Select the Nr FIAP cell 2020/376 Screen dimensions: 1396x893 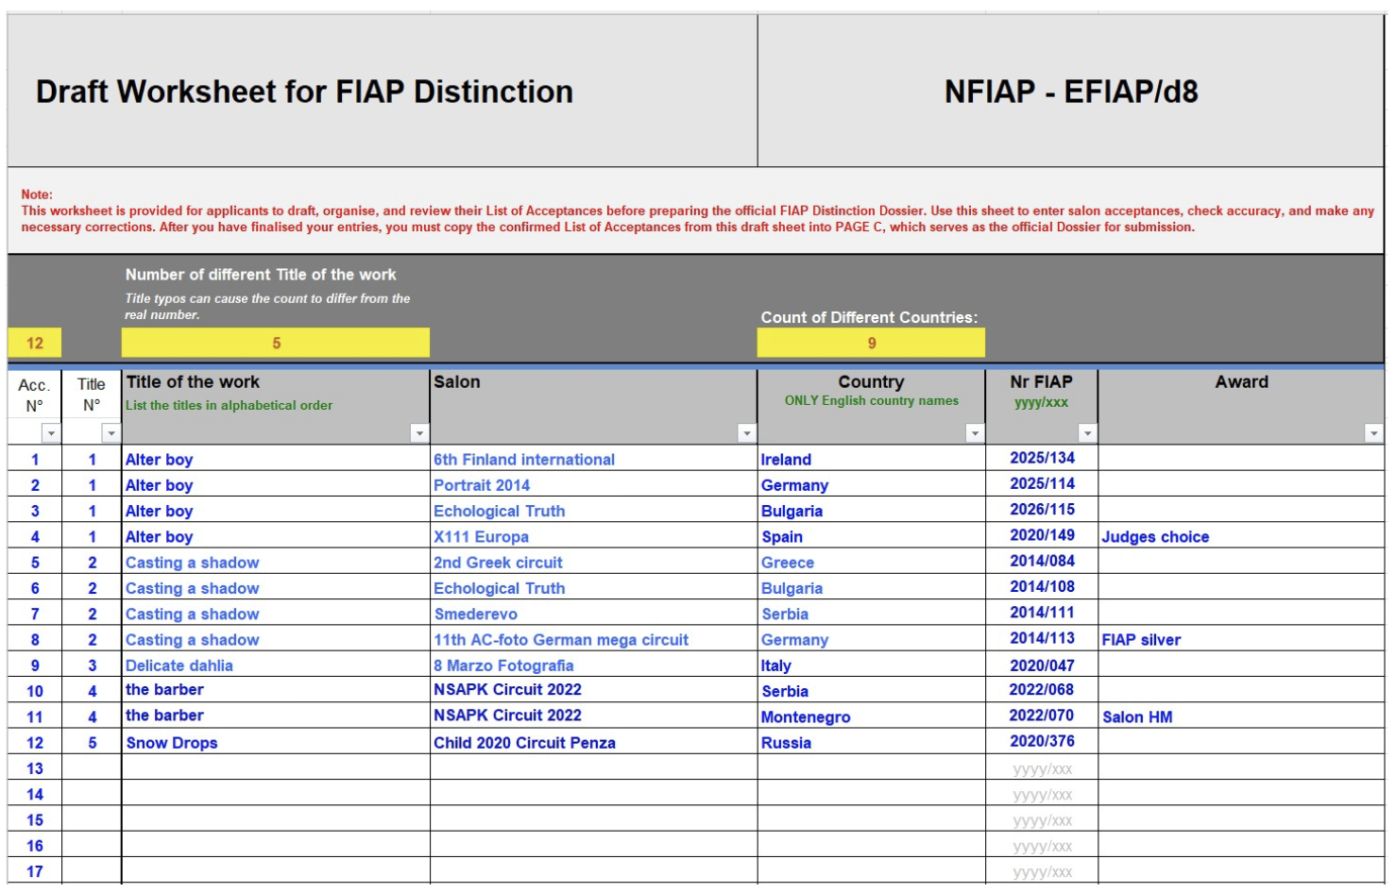[x=1042, y=742]
